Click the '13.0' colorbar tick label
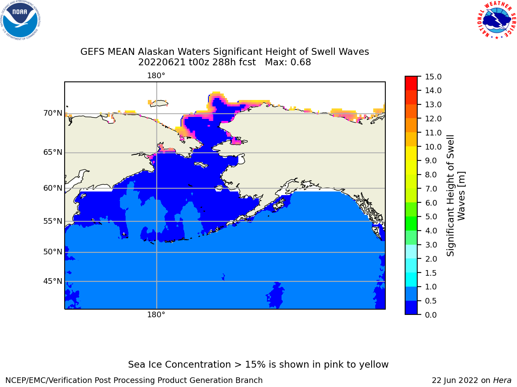Image resolution: width=517 pixels, height=387 pixels. (x=433, y=104)
